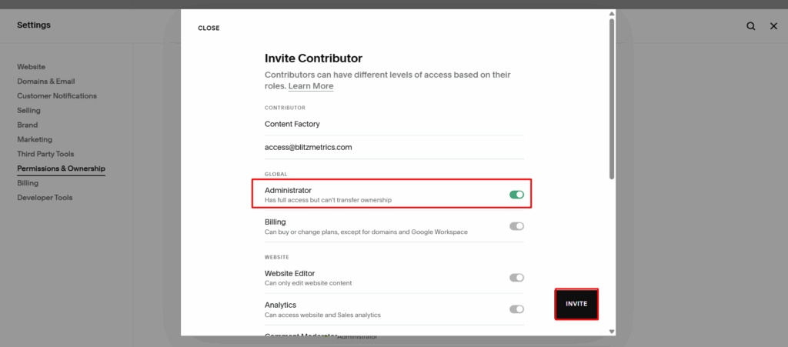The width and height of the screenshot is (788, 347).
Task: Click CLOSE on the Invite Contributor dialog
Action: (209, 28)
